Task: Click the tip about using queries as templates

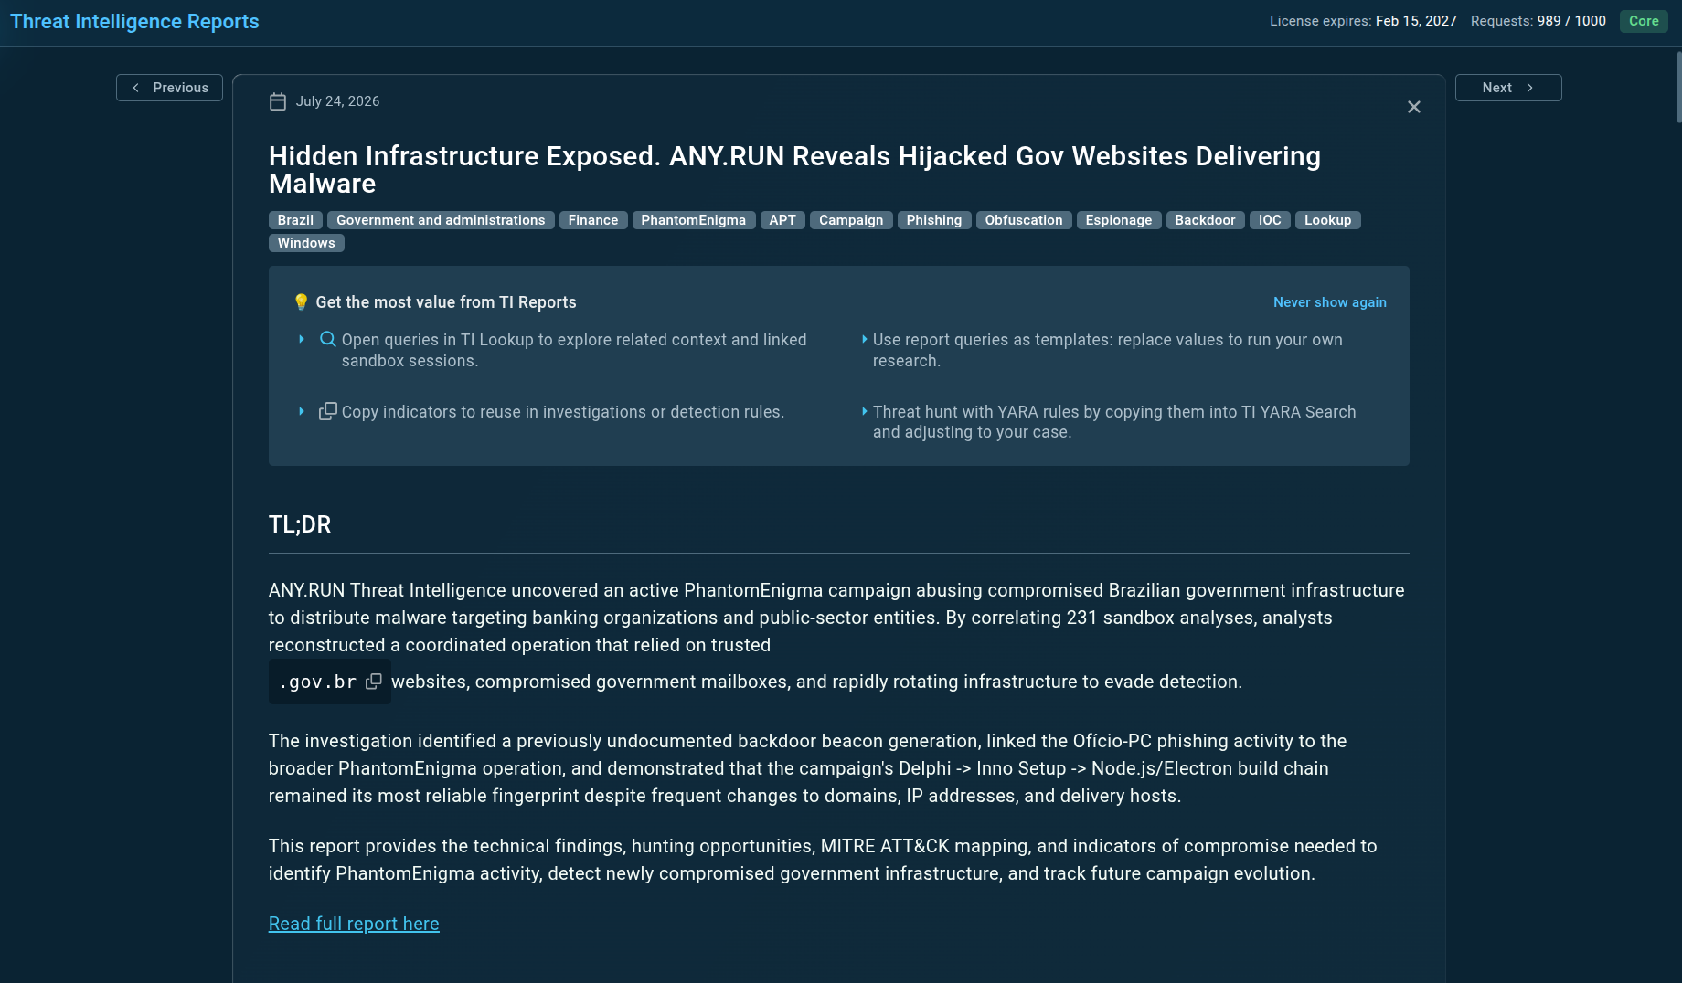Action: point(1107,350)
